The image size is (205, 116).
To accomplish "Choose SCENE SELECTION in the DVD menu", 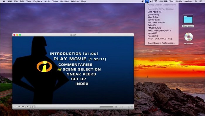I will pos(82,69).
